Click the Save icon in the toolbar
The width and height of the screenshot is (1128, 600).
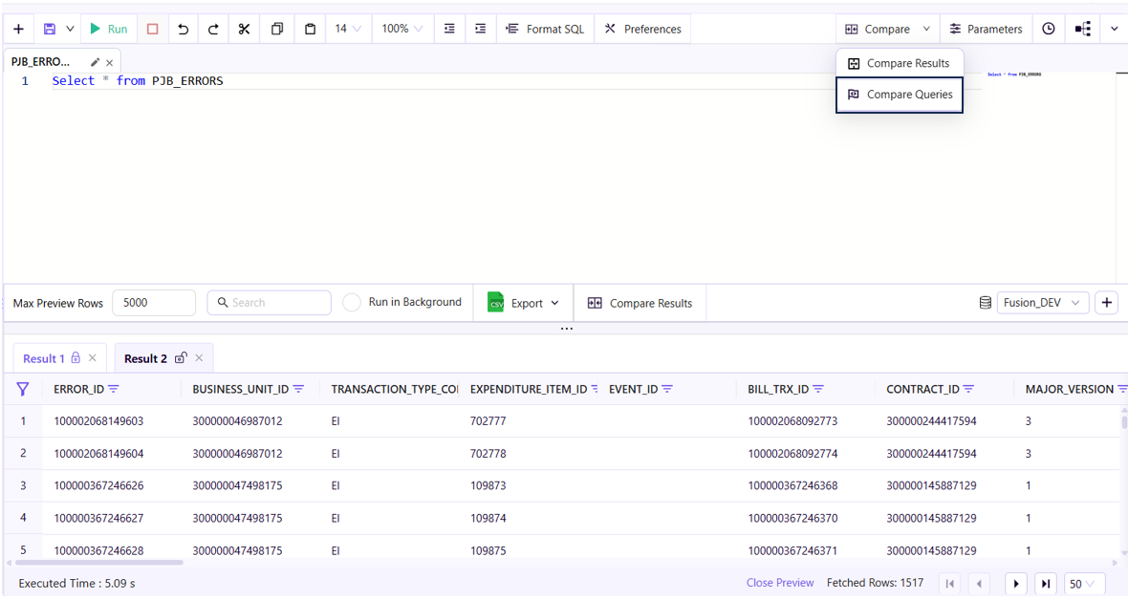(50, 29)
